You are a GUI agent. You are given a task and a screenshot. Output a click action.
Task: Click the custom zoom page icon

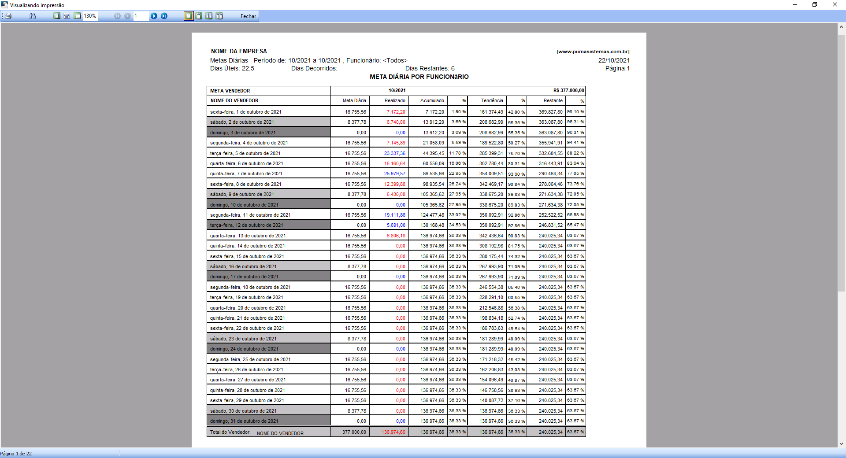click(x=78, y=16)
